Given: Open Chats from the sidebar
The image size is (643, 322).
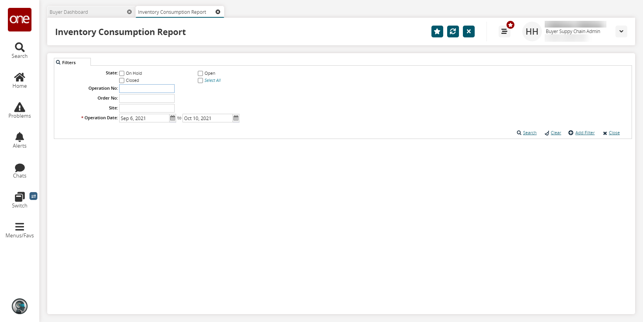Looking at the screenshot, I should pos(20,170).
